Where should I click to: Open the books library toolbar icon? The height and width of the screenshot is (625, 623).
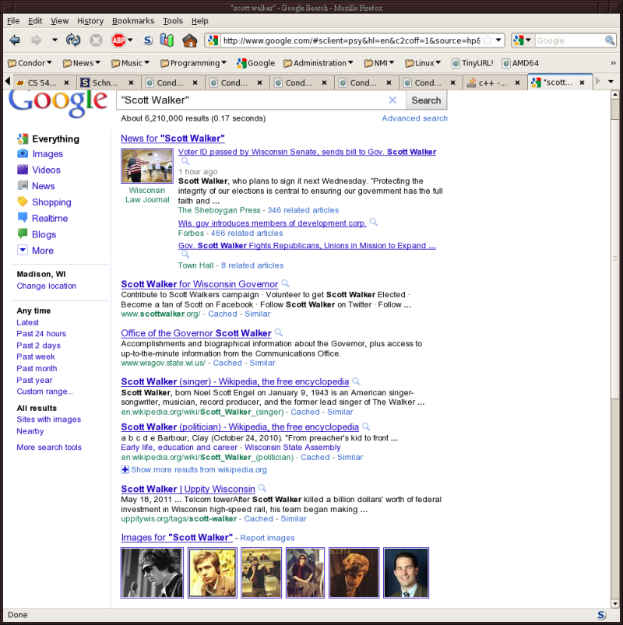coord(167,40)
